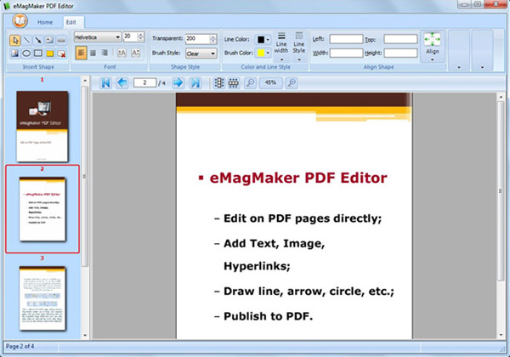Toggle align text left
The width and height of the screenshot is (510, 357).
pyautogui.click(x=81, y=53)
